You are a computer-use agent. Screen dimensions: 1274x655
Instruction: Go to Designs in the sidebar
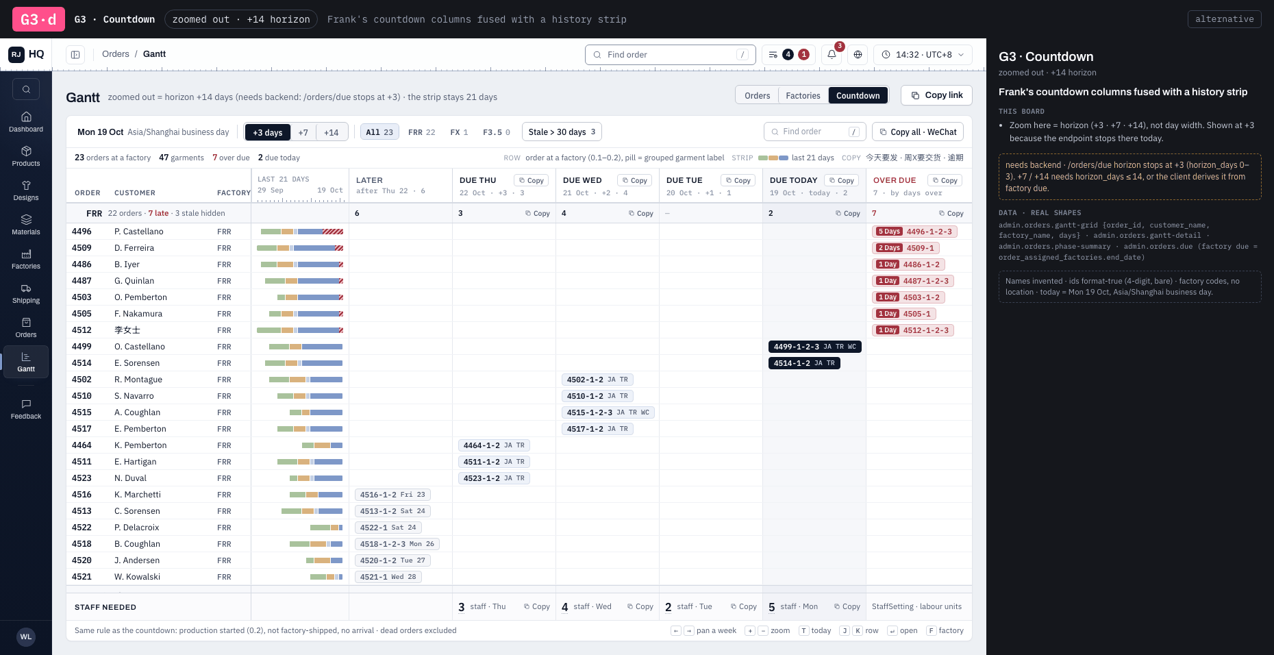(x=26, y=190)
